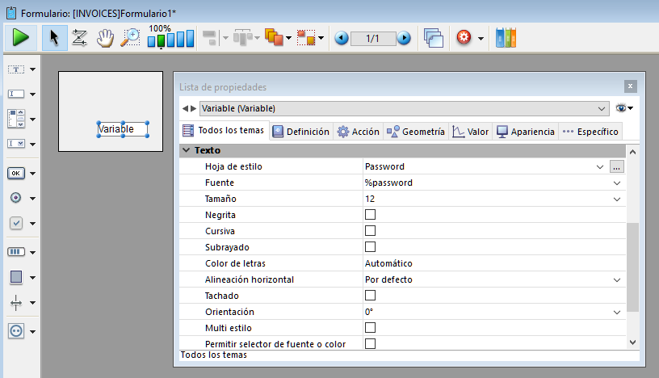
Task: Select the arrow pointer tool
Action: (x=54, y=38)
